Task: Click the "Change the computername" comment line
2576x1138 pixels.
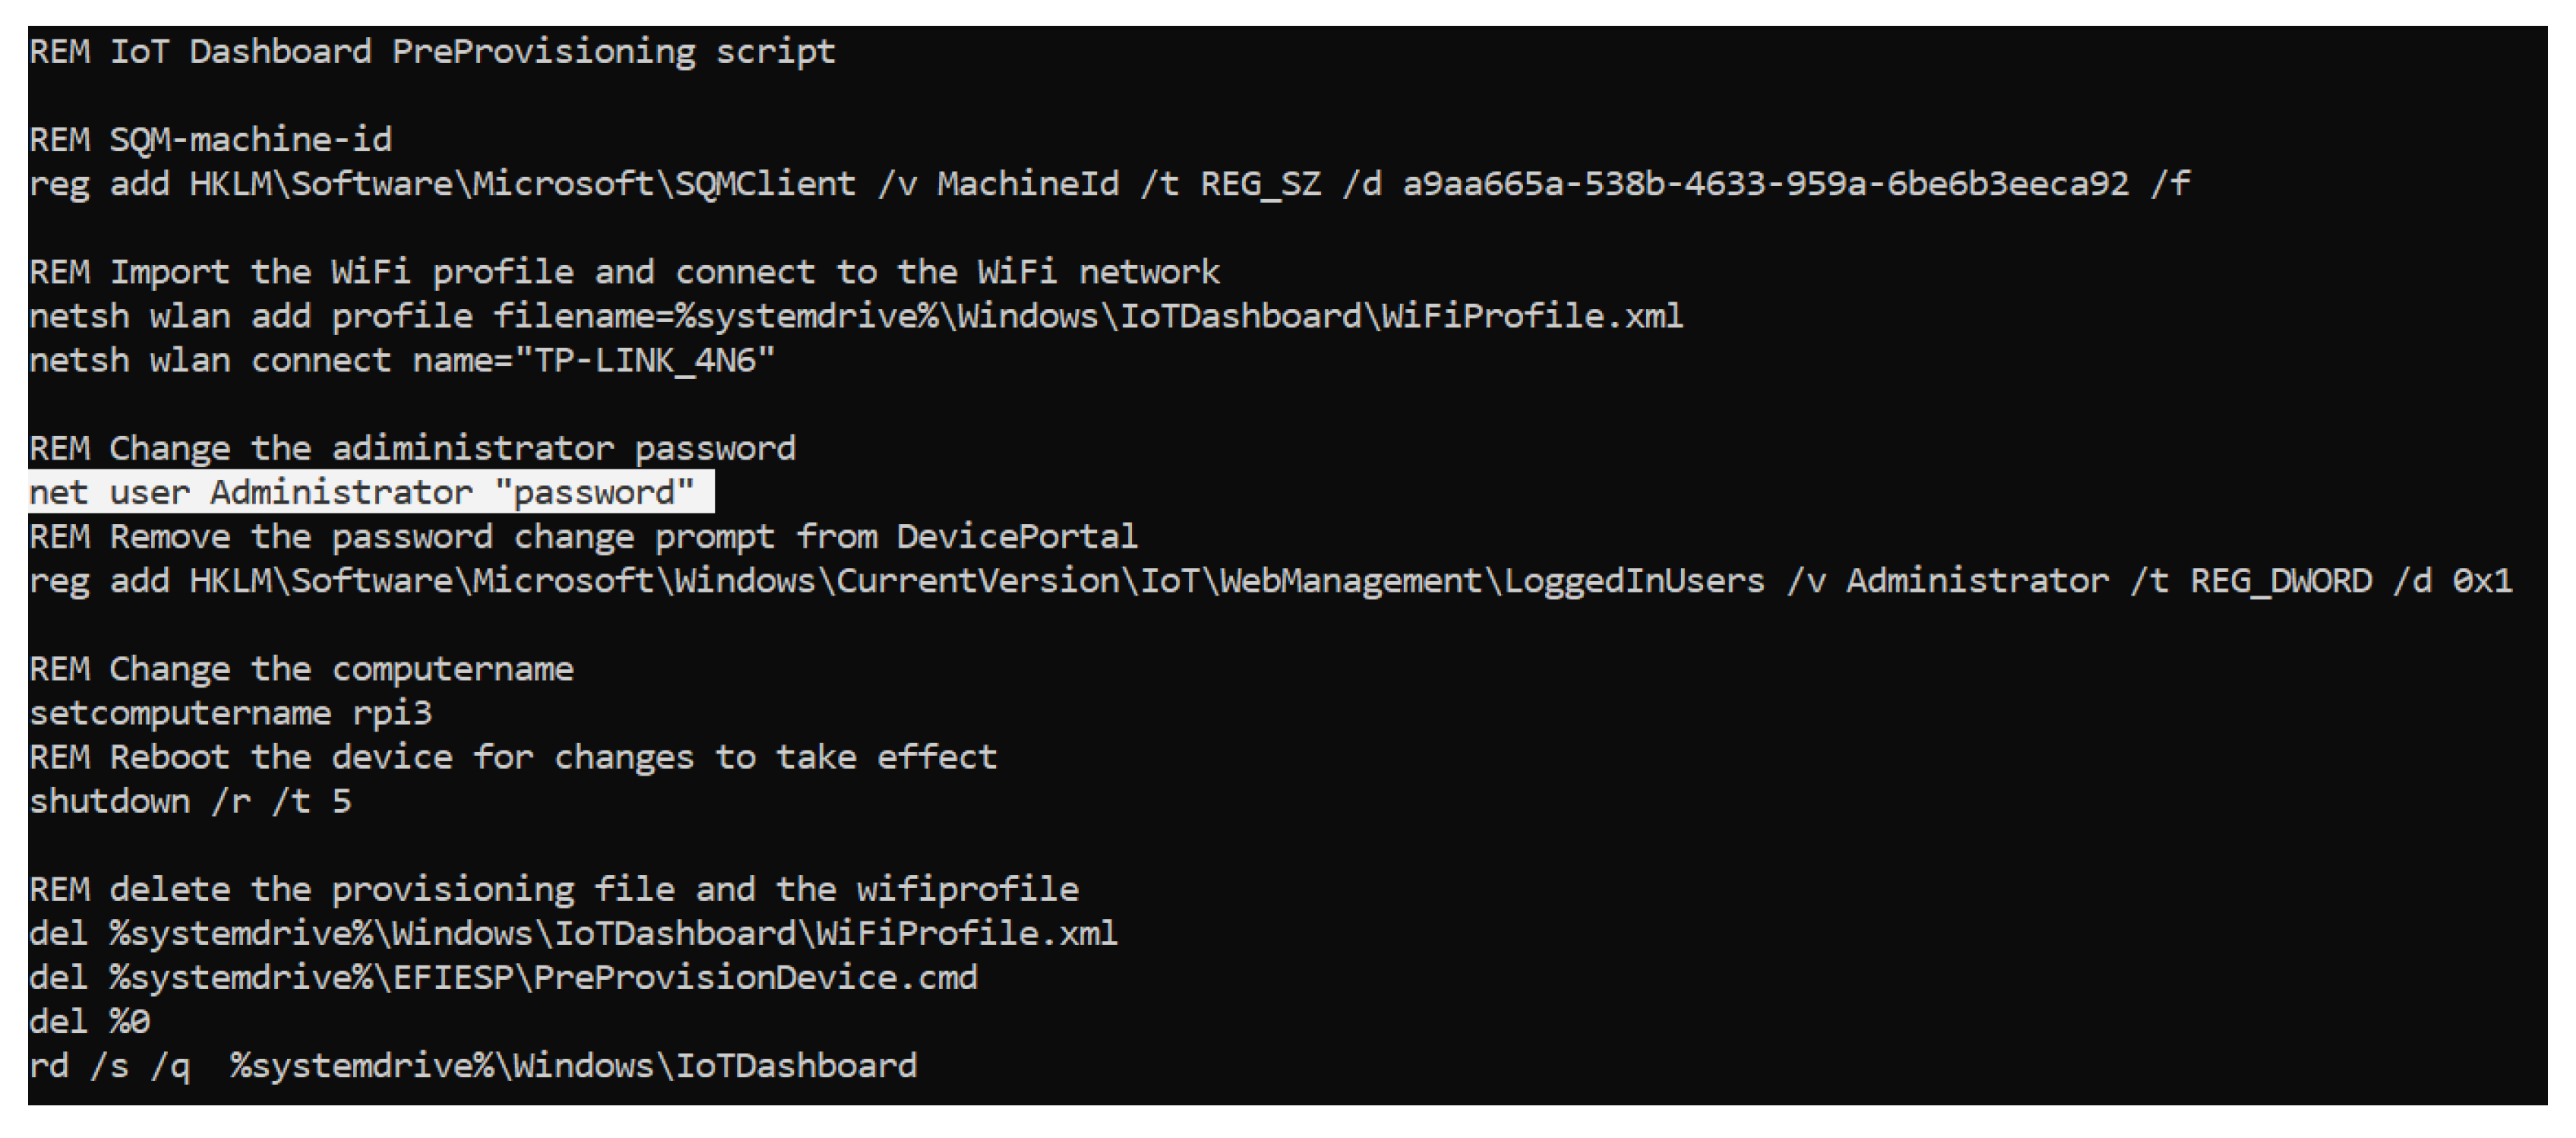Action: 301,669
